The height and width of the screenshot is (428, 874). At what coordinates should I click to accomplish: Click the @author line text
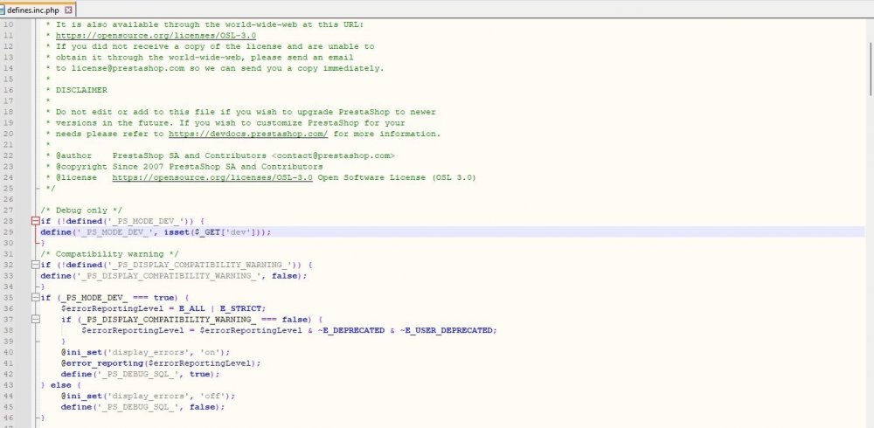[x=225, y=156]
